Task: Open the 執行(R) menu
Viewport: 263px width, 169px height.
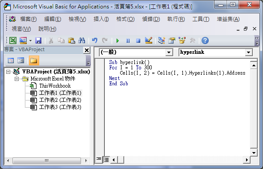Action: pos(176,19)
